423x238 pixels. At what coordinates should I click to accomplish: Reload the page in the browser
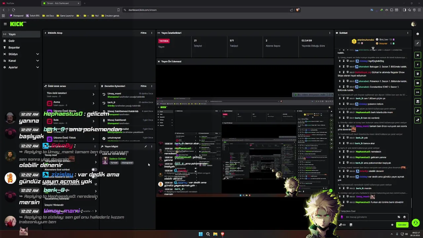click(x=14, y=10)
